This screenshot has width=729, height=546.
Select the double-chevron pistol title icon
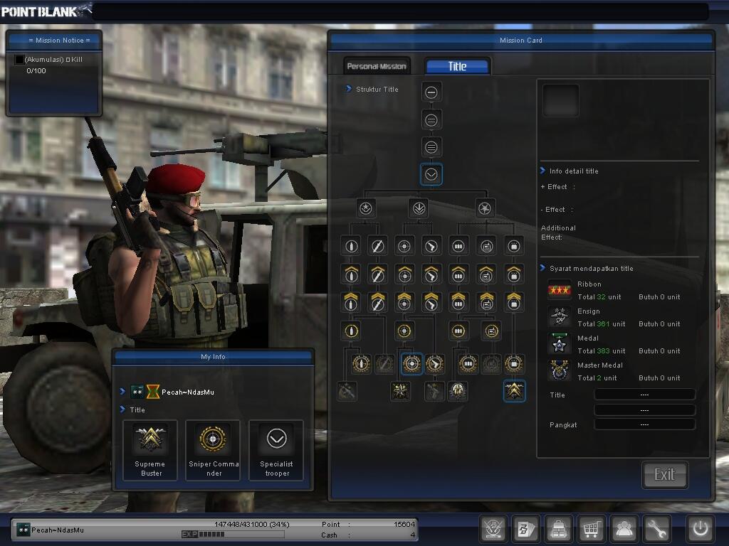(x=431, y=302)
